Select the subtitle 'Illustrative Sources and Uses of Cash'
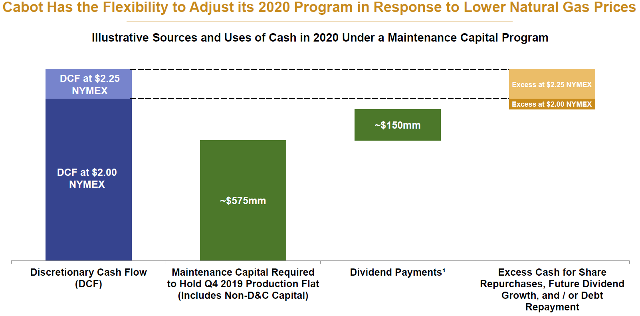Image resolution: width=640 pixels, height=316 pixels. coord(320,38)
